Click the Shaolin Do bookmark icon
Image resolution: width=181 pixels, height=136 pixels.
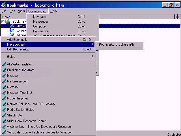click(4, 115)
